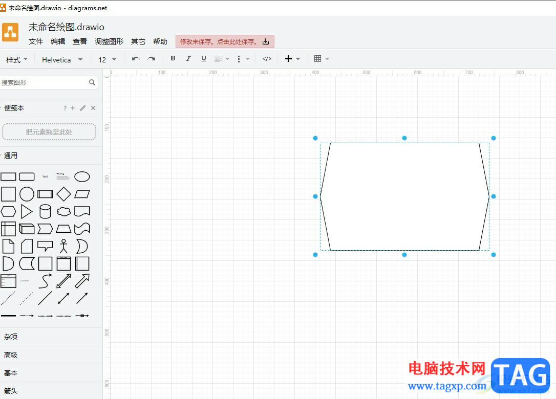Viewport: 556px width, 399px height.
Task: Open the 其它 menu
Action: click(138, 41)
